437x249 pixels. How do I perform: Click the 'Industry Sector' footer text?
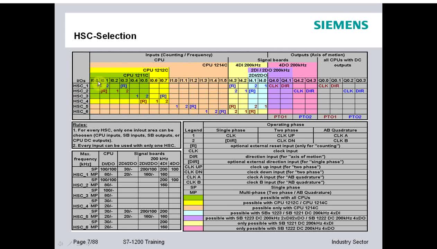[x=350, y=242]
